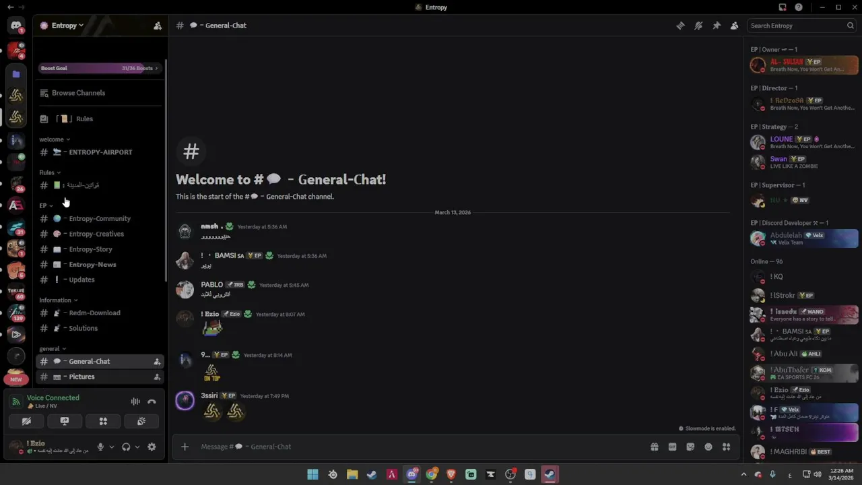Viewport: 862px width, 485px height.
Task: Open the Threads icon in channel header
Action: [680, 26]
